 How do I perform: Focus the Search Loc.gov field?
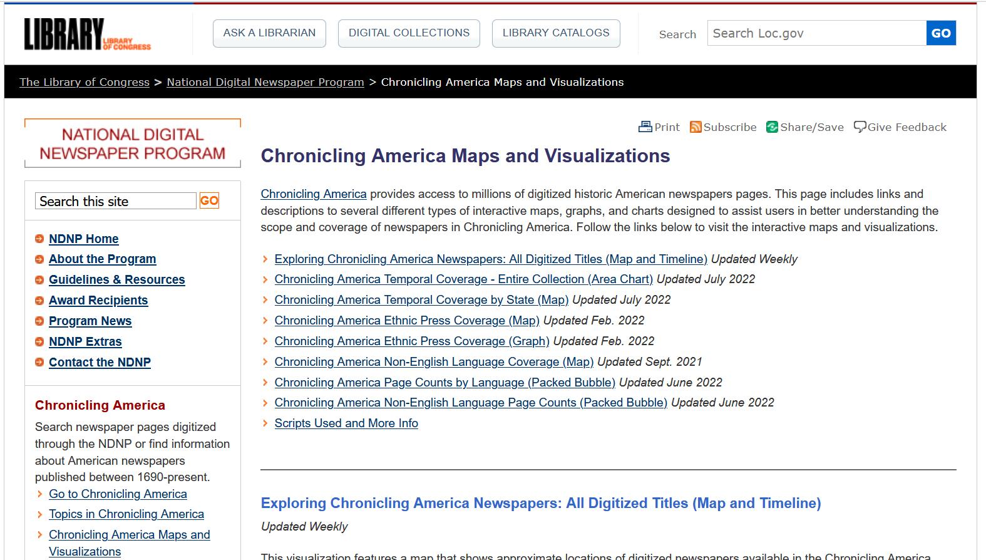click(817, 33)
